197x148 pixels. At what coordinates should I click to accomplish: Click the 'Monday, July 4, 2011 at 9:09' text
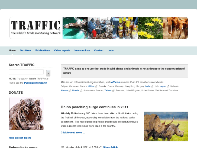(x=81, y=147)
